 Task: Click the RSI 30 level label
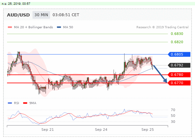coord(173,122)
